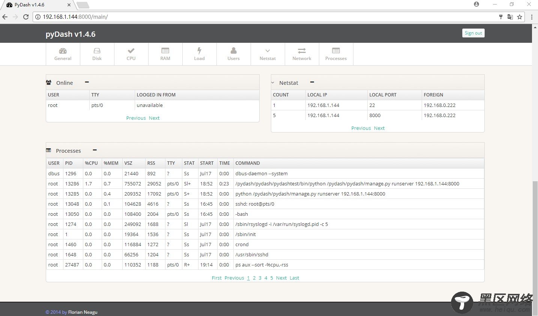
Task: Go to the Netstat section
Action: coord(267,54)
